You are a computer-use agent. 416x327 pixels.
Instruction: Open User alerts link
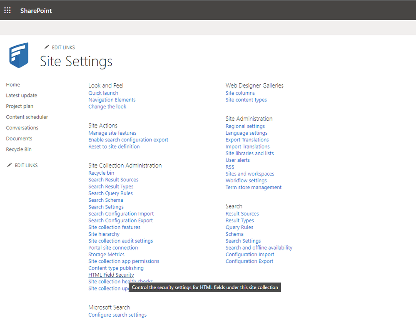click(238, 160)
